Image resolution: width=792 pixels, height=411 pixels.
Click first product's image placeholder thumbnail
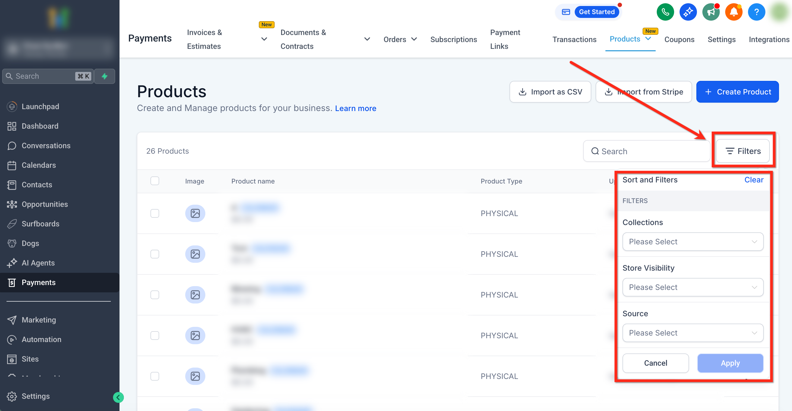(x=195, y=213)
